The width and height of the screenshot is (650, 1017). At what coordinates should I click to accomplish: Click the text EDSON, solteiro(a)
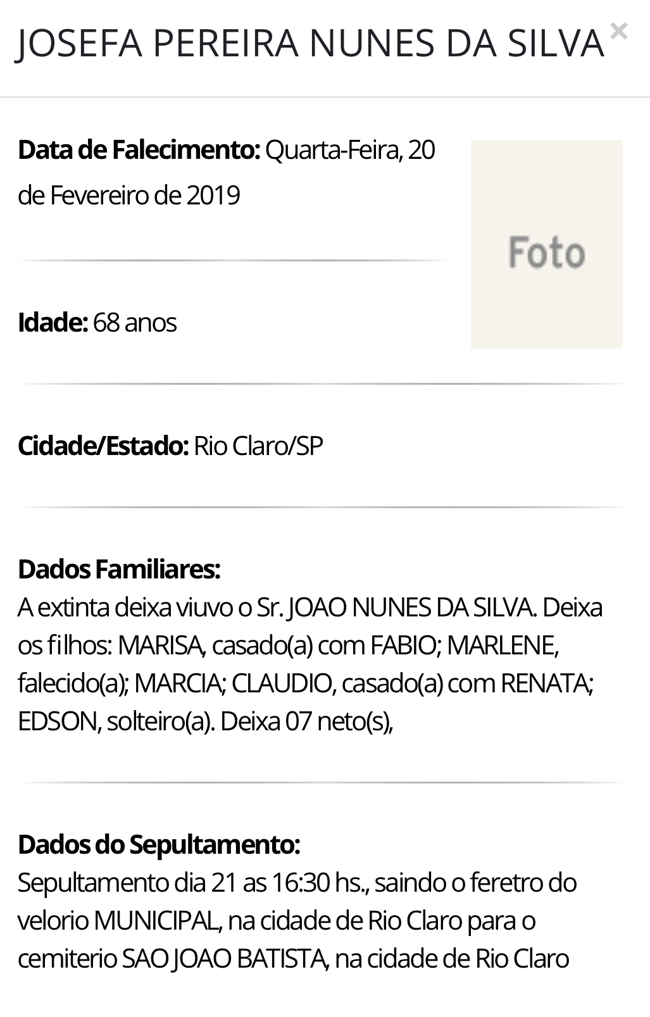[x=115, y=721]
